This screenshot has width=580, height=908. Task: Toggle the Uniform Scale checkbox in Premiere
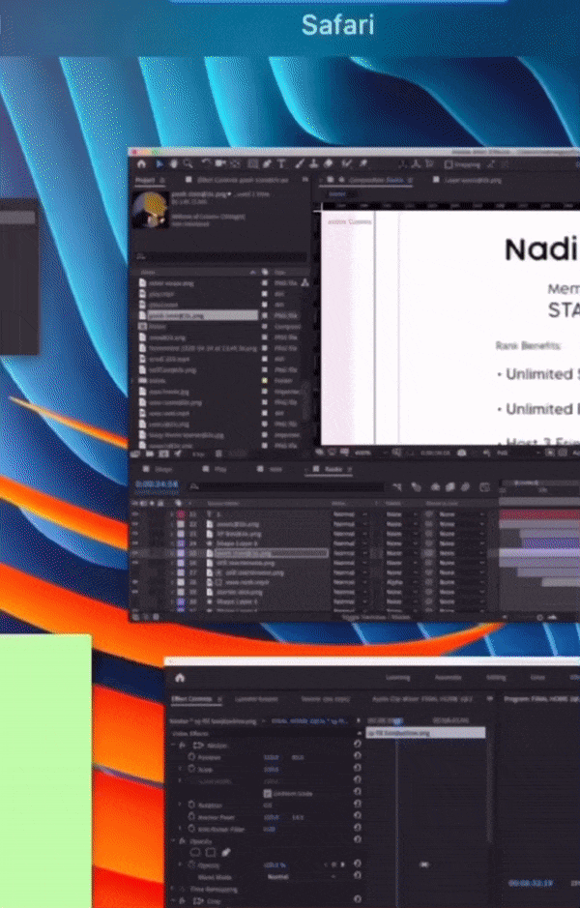tap(268, 793)
